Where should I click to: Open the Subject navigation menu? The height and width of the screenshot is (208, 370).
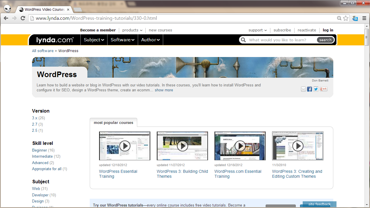(94, 40)
